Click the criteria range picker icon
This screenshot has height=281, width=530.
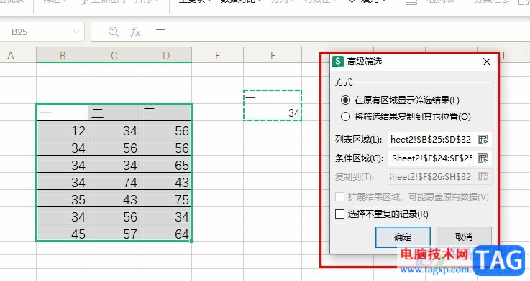pos(483,158)
